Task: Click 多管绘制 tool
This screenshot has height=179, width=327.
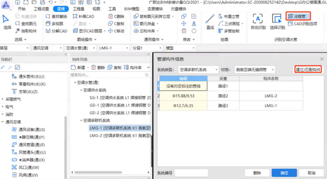Action: coord(229,31)
